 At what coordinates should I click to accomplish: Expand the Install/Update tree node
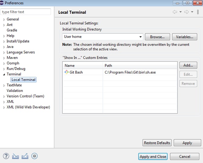[x=4, y=42]
